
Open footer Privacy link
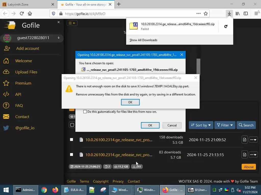[118, 181]
